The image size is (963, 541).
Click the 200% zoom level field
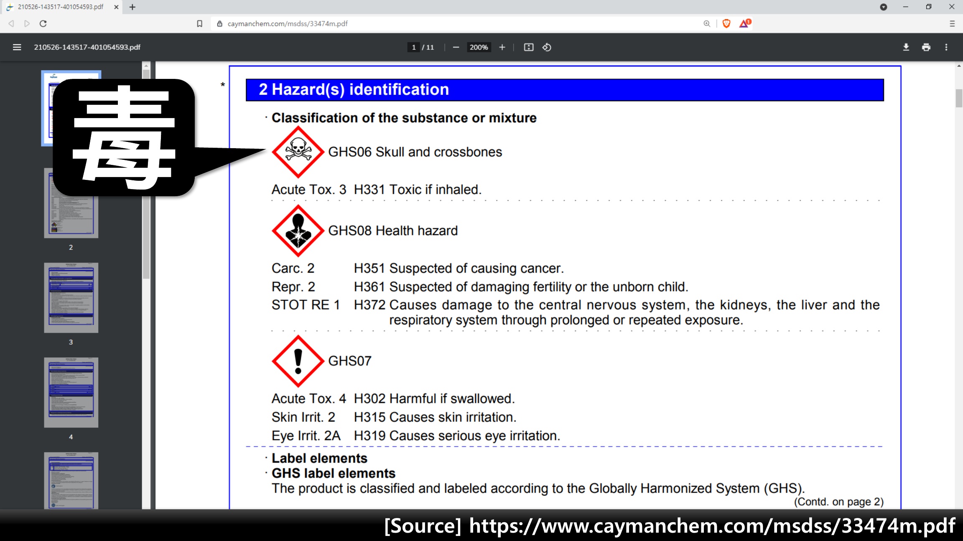point(479,47)
